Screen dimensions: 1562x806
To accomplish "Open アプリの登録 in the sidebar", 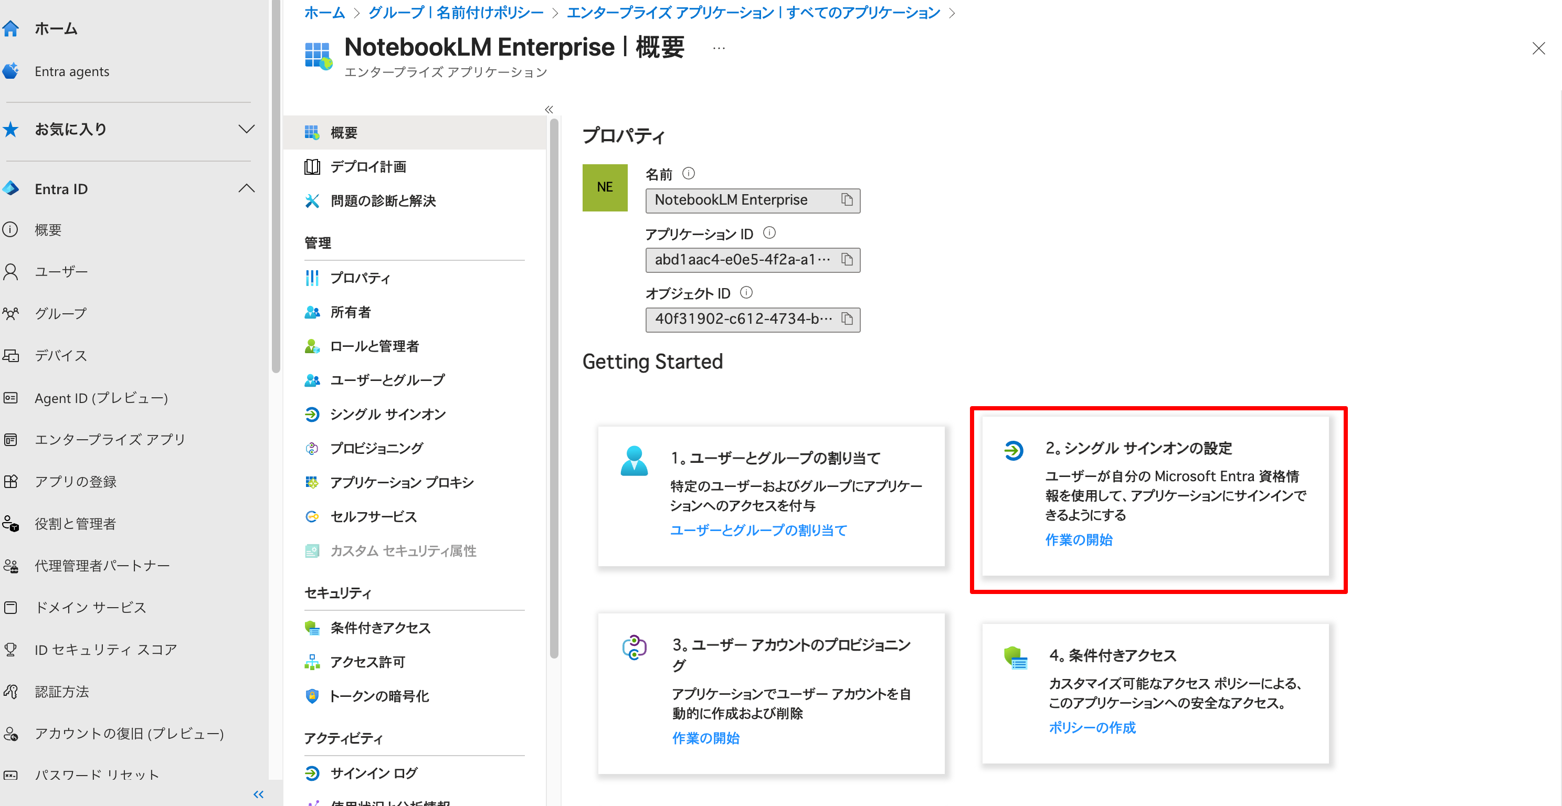I will point(76,481).
